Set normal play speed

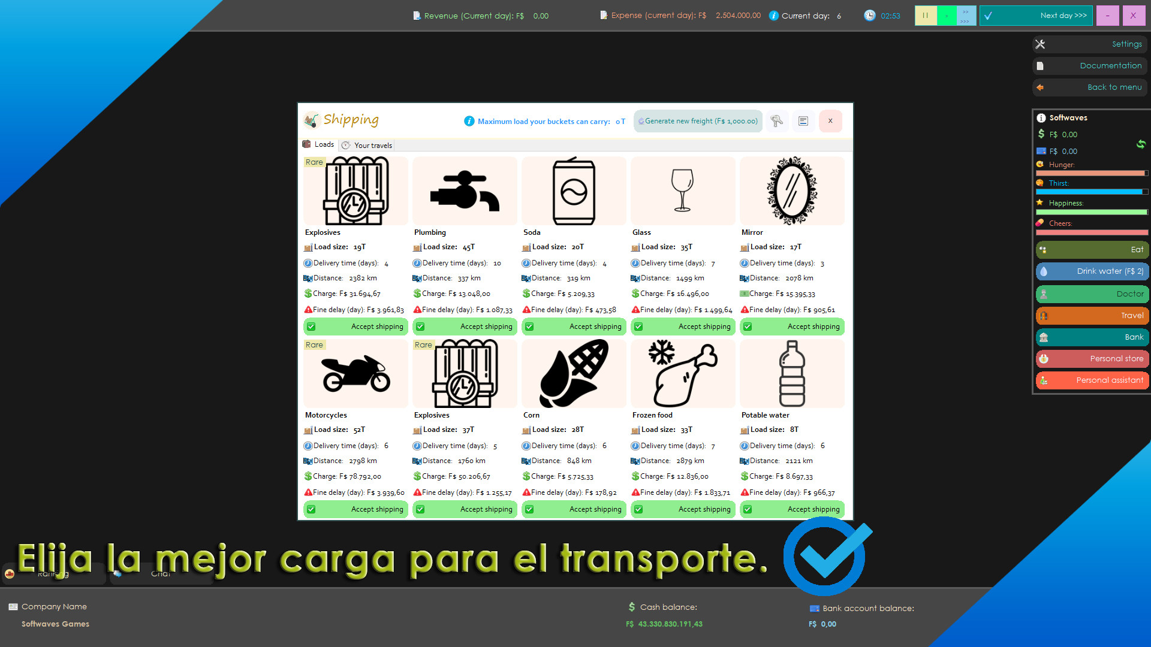(946, 16)
